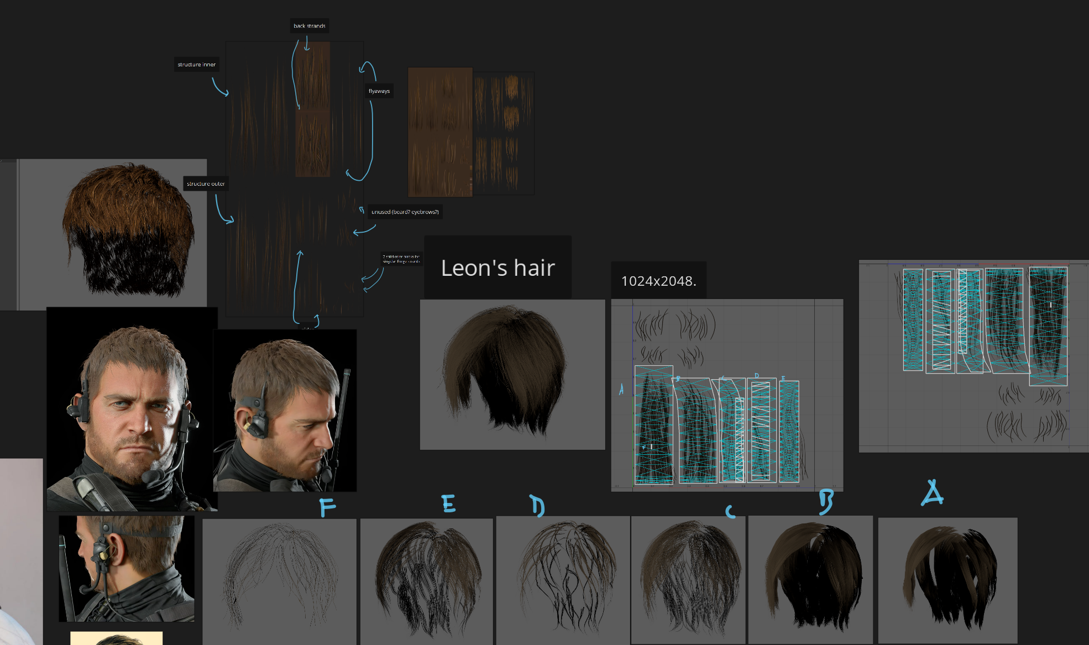1089x645 pixels.
Task: Click the hair layer render labeled D
Action: pos(563,580)
